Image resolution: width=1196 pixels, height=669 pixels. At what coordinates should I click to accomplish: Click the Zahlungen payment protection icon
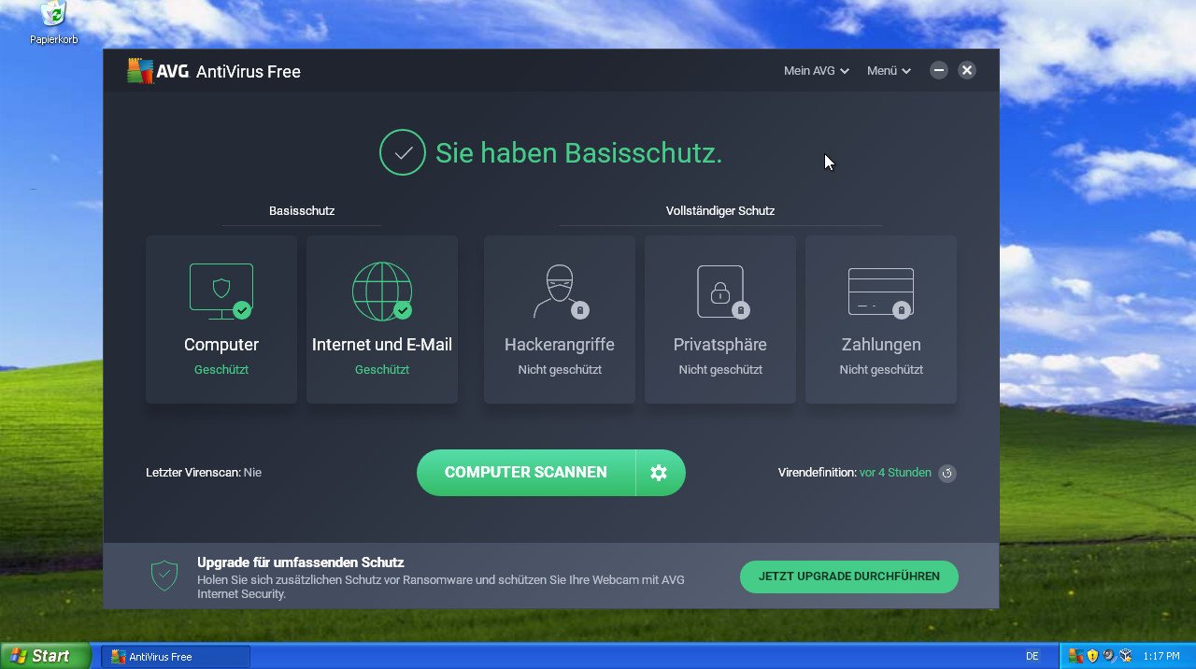880,290
